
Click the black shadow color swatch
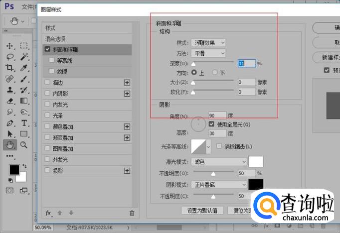click(256, 184)
